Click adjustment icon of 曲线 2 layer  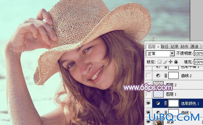(x=158, y=75)
